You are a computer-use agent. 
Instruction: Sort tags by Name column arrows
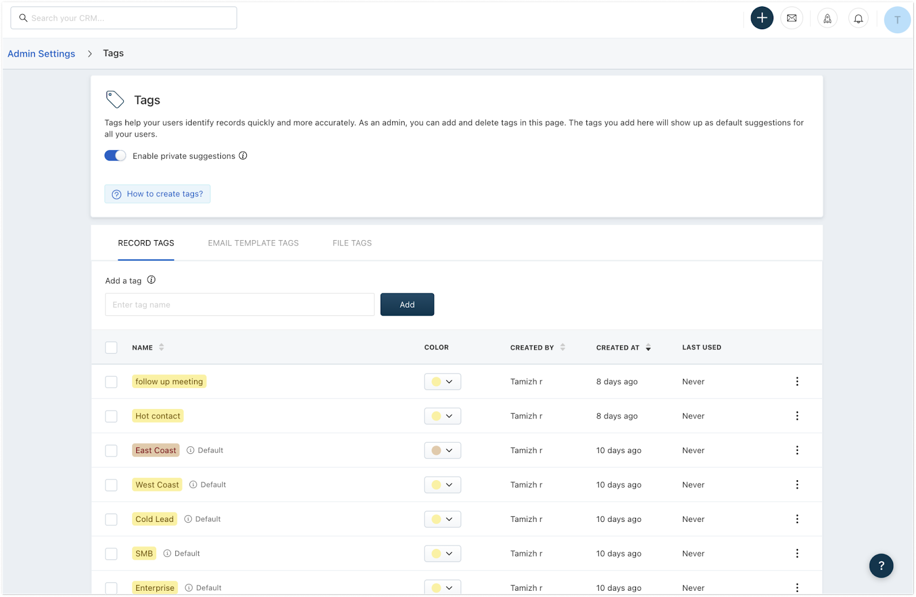[x=161, y=347]
